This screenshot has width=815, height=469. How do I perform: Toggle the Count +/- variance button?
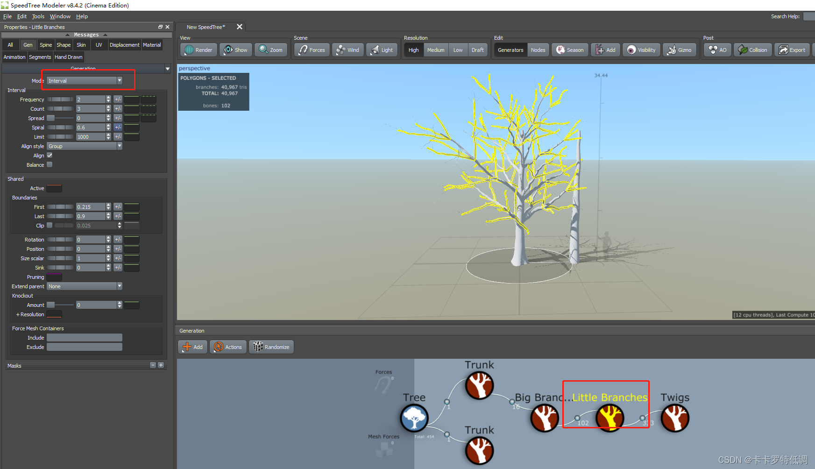118,108
